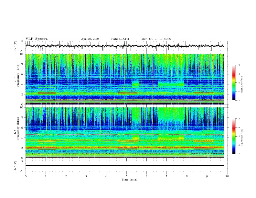Image resolution: width=256 pixels, height=198 pixels.
Task: Click the ch.2 spectrogram color scale bar
Action: tap(234, 136)
